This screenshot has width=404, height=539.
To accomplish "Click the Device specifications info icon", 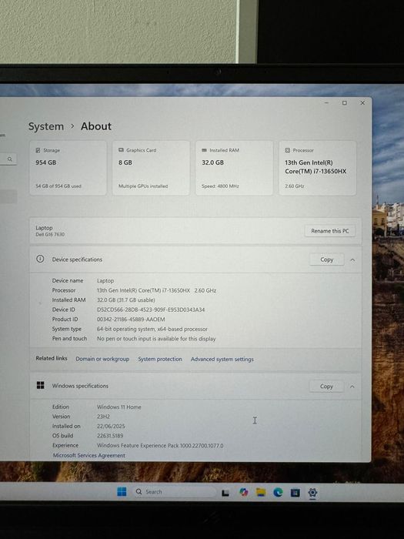I will tap(40, 259).
